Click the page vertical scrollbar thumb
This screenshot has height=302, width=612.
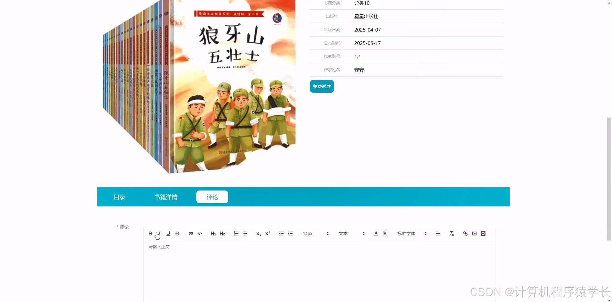(x=609, y=179)
